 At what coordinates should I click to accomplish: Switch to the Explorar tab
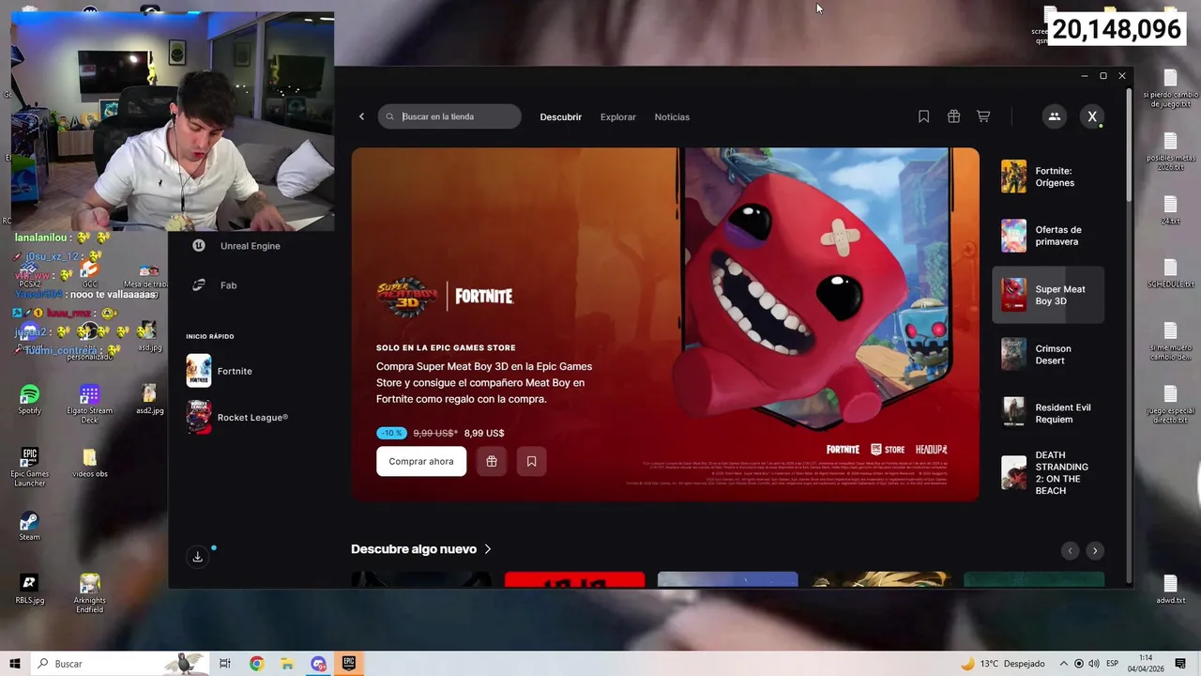click(618, 117)
